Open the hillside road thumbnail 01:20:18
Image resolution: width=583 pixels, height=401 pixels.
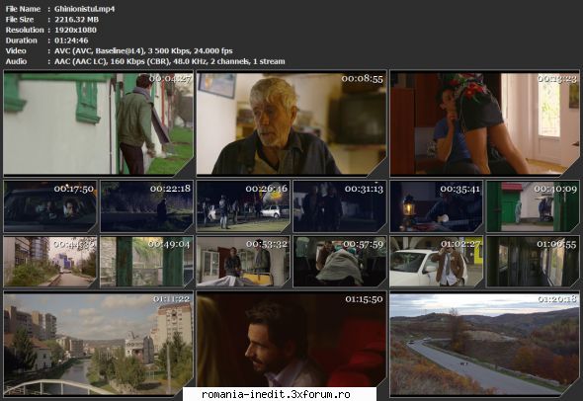click(x=484, y=344)
